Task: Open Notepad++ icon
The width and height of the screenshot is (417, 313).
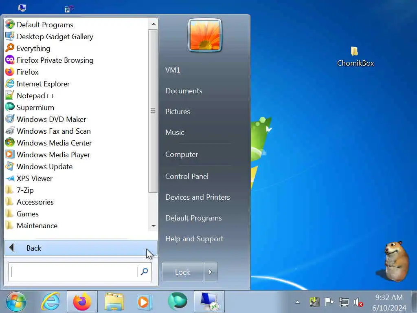Action: pyautogui.click(x=10, y=95)
